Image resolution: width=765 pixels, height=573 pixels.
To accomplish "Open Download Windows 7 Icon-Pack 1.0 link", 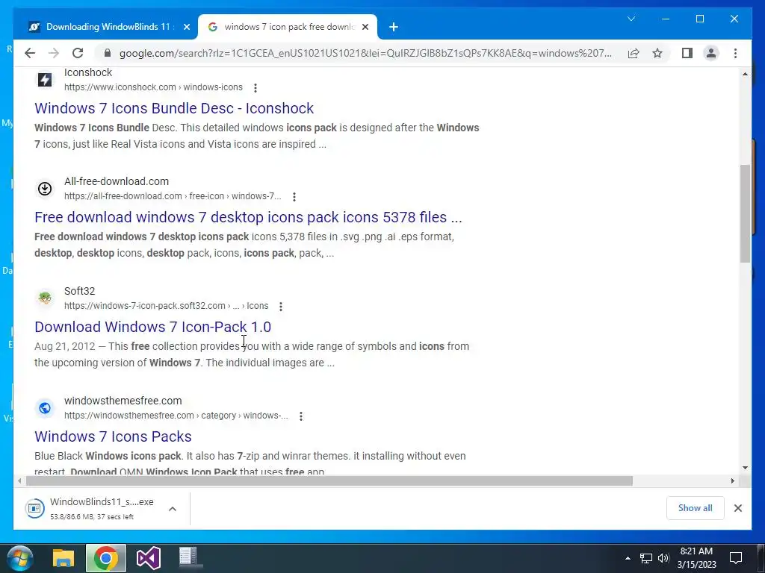I will click(x=152, y=327).
